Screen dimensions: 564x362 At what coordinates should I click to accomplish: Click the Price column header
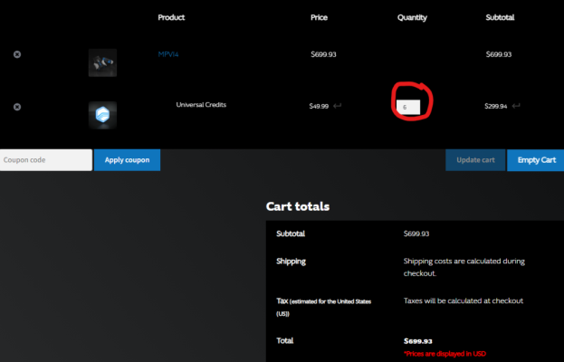pos(319,17)
